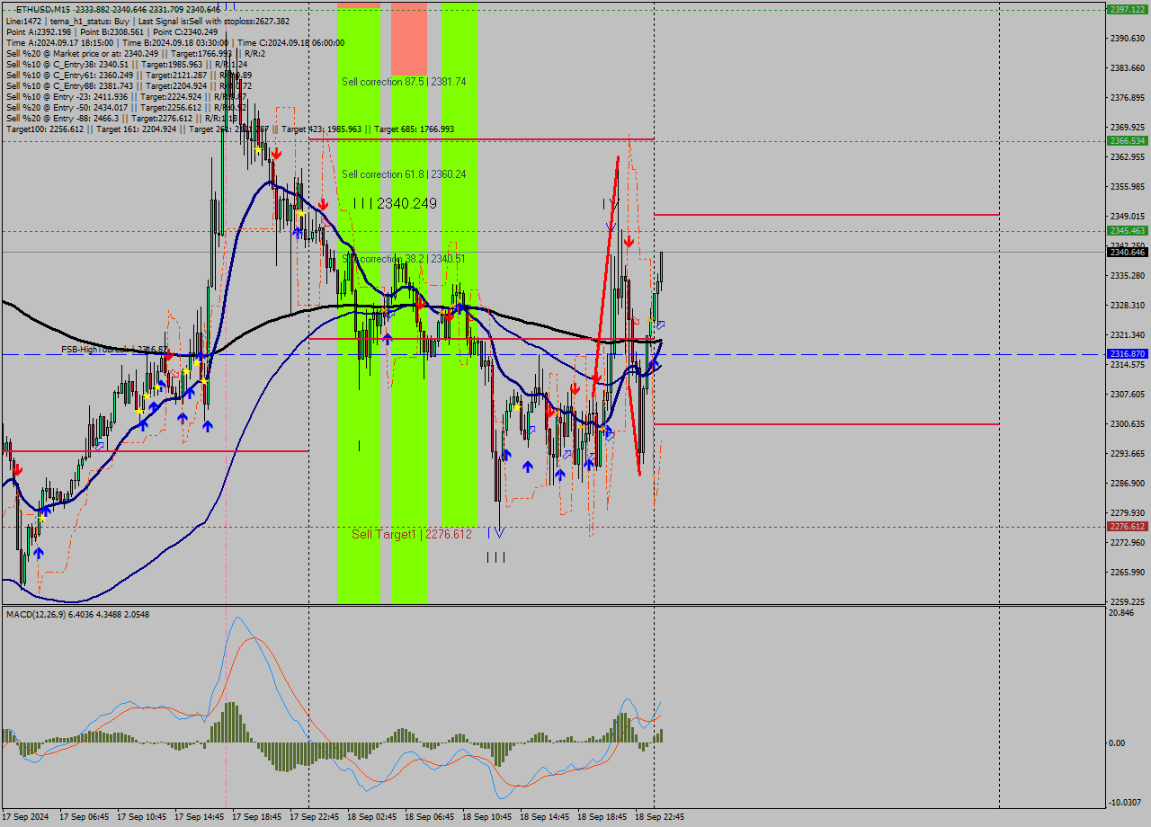The image size is (1151, 827).
Task: Select the blue up arrow beneath the 18 Sep 18:45 lows
Action: (x=588, y=464)
